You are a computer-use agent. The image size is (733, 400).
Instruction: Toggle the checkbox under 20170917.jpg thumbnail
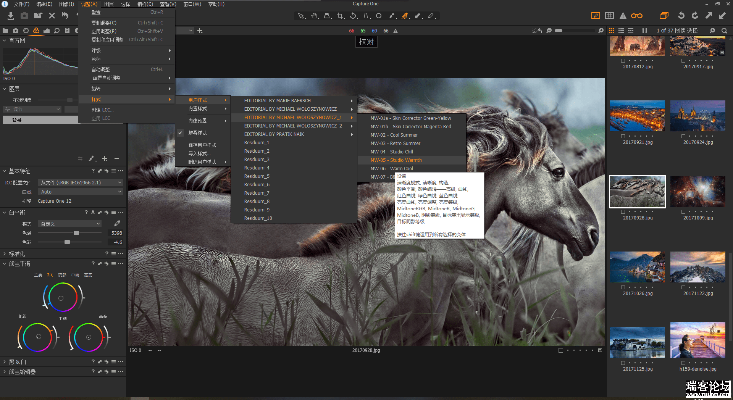pos(683,61)
